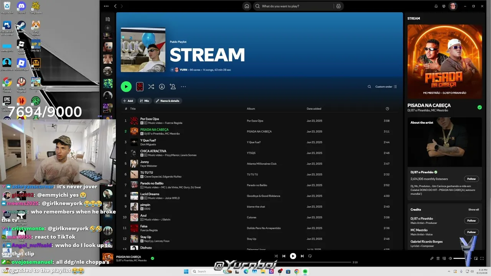Invite collaborators to the playlist

173,87
